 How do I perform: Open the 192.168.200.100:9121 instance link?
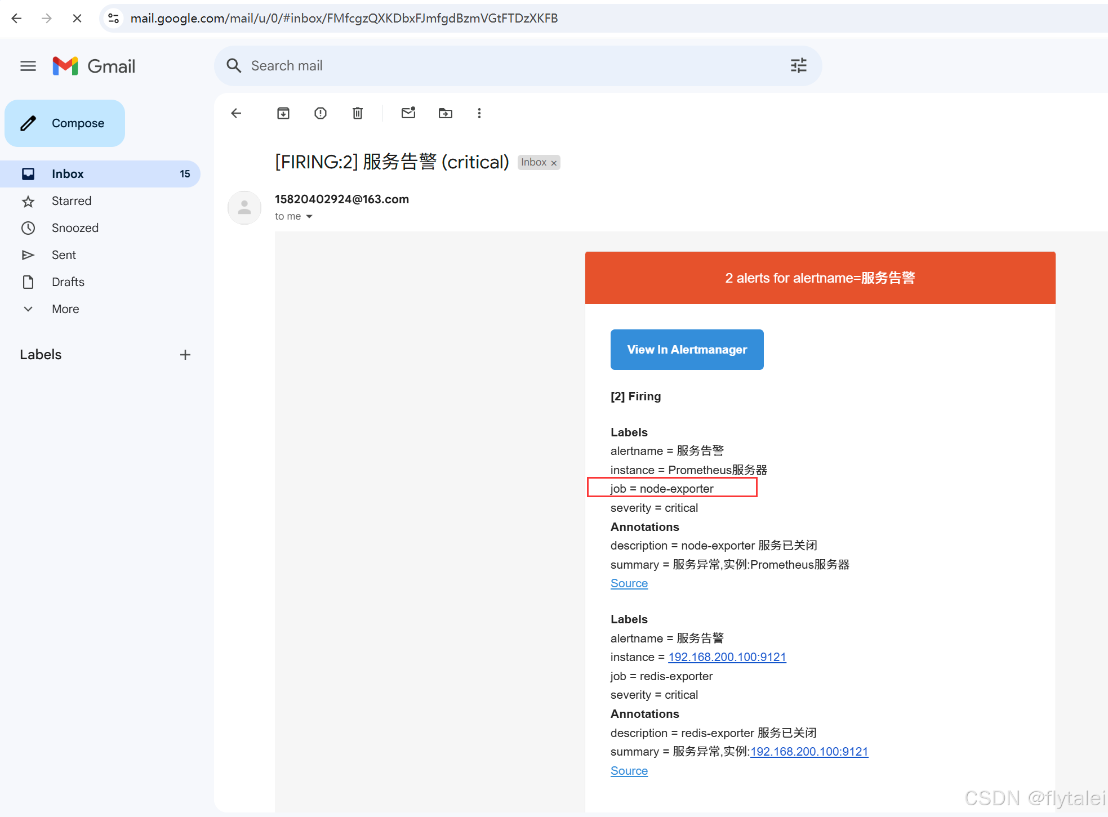[727, 657]
